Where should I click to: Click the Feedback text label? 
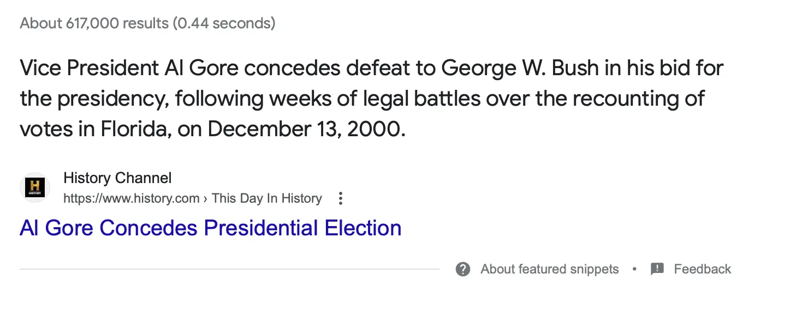[703, 269]
